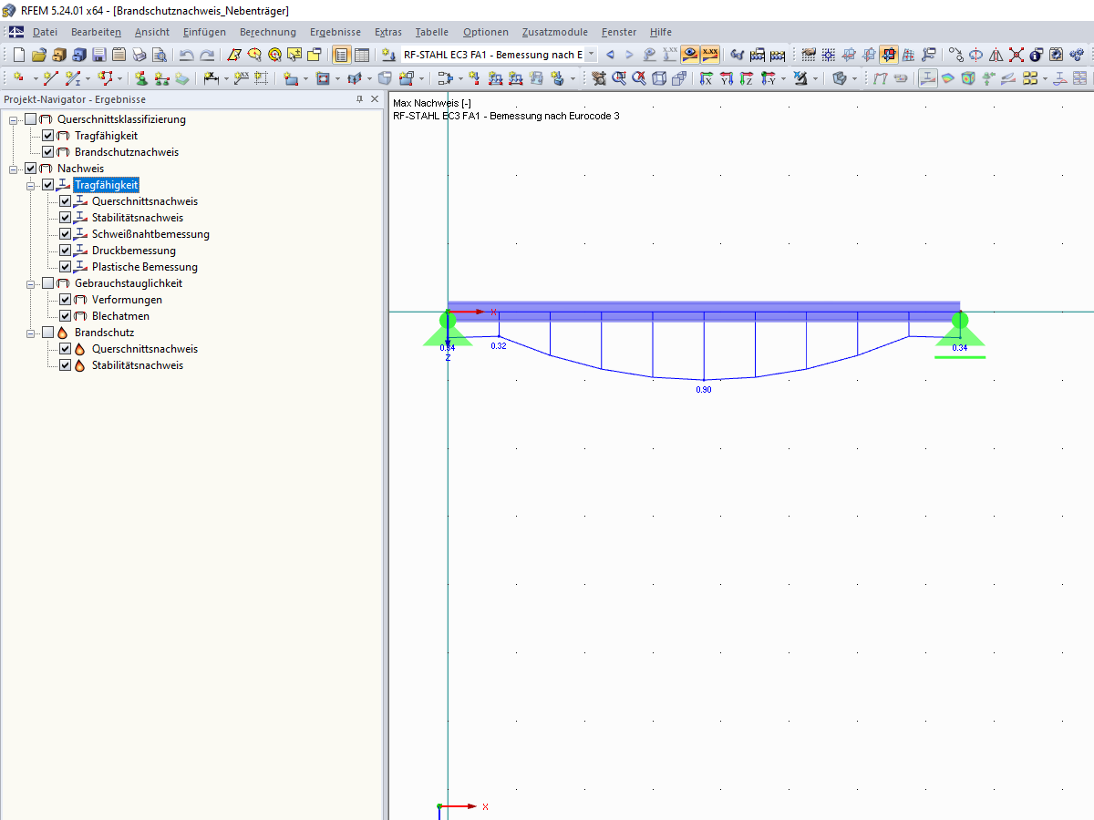Collapse the Nachweis tree node
The height and width of the screenshot is (820, 1094).
pyautogui.click(x=14, y=169)
